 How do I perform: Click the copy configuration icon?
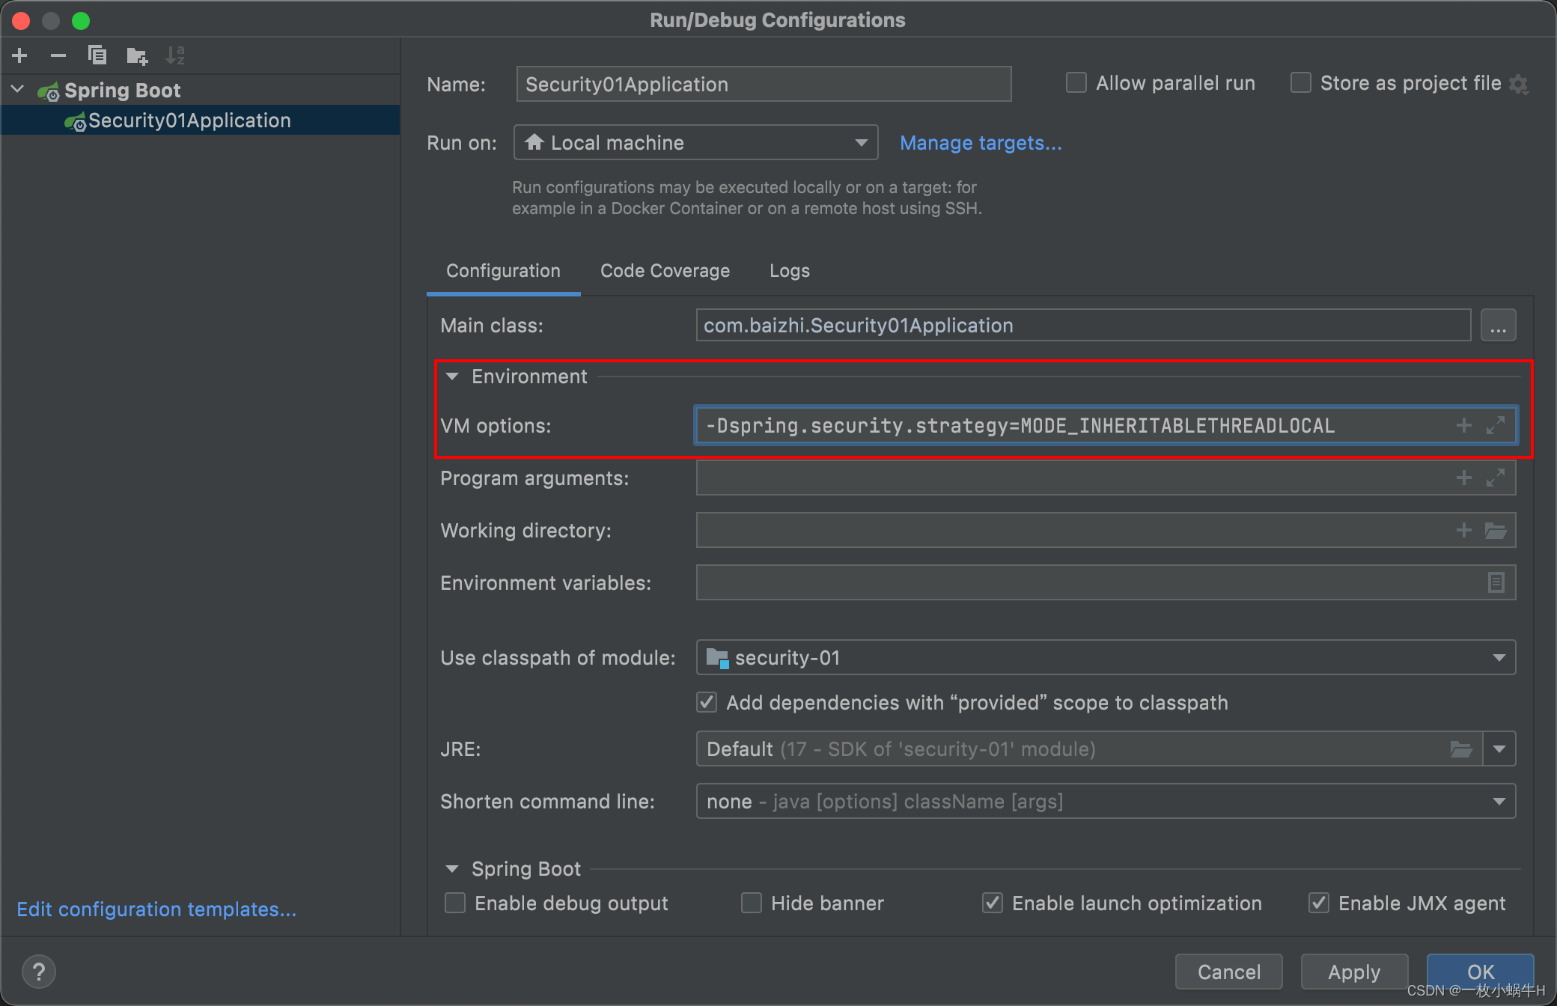pyautogui.click(x=99, y=55)
